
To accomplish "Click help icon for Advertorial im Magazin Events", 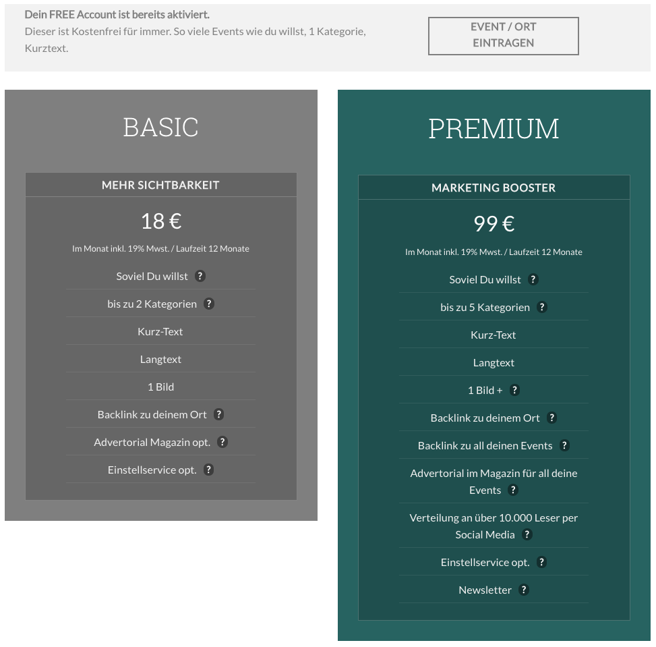I will [513, 490].
